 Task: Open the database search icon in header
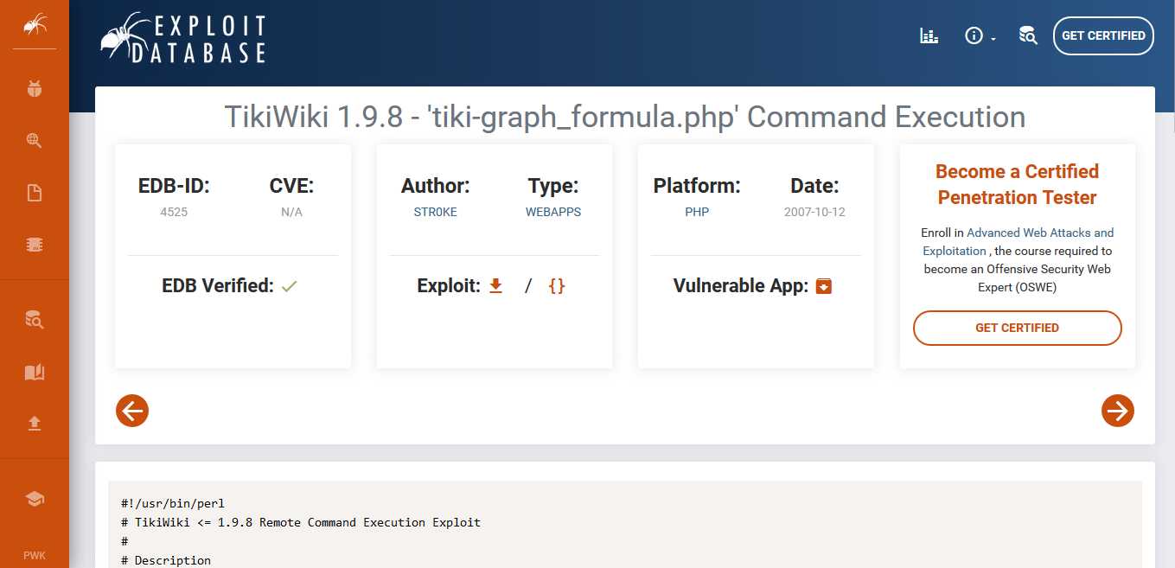1027,36
